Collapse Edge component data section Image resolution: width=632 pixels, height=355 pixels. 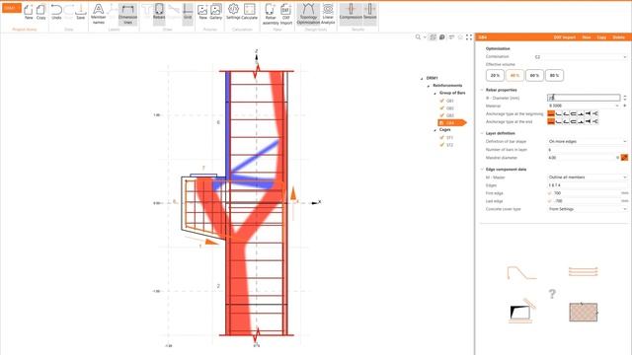482,170
